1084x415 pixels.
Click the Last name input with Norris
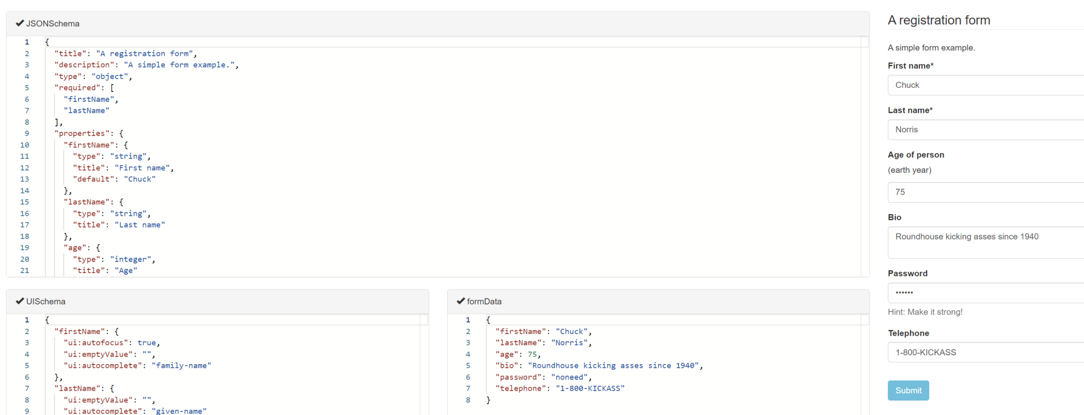point(984,129)
